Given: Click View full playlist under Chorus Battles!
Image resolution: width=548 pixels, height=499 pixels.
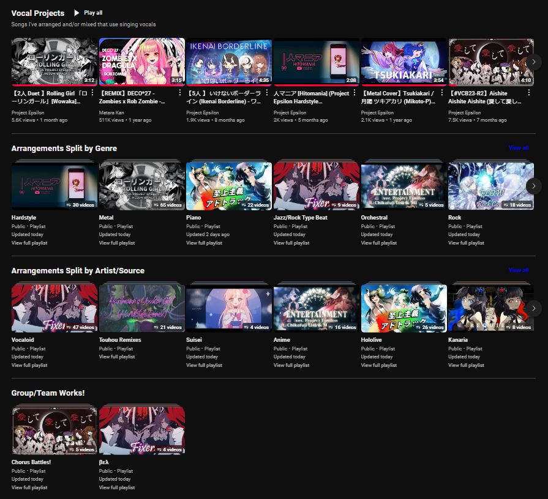Looking at the screenshot, I should [29, 487].
